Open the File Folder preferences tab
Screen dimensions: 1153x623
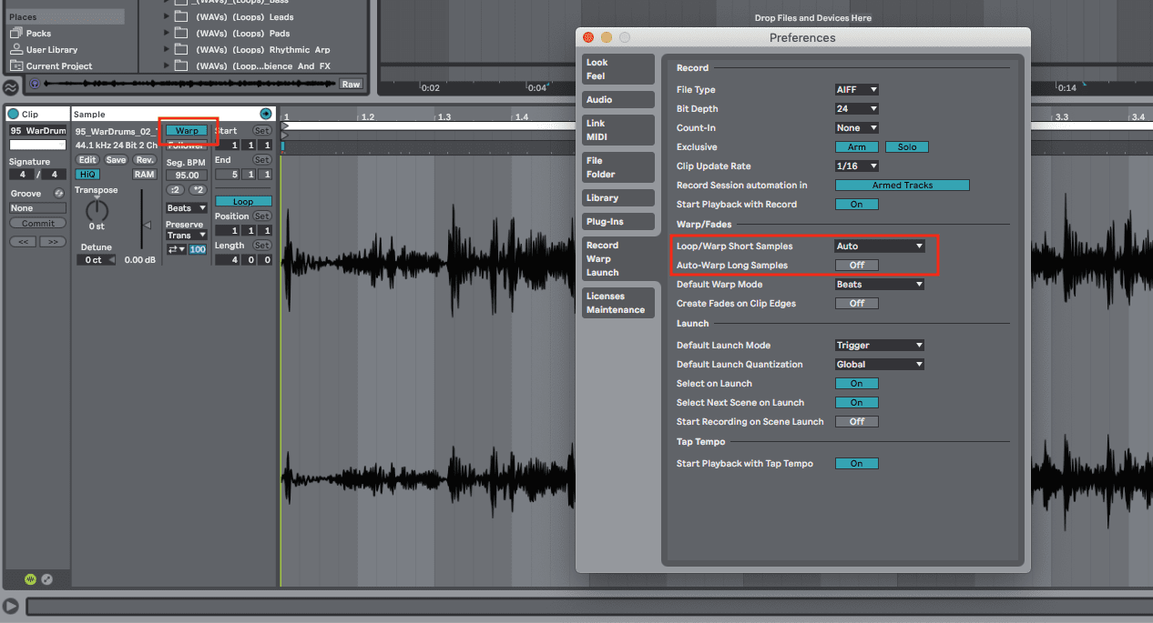click(x=618, y=167)
